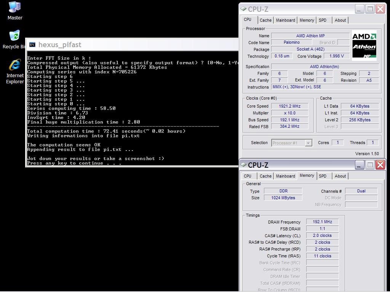The width and height of the screenshot is (390, 292).
Task: Minimize the top CPU-Z window
Action: click(x=359, y=10)
